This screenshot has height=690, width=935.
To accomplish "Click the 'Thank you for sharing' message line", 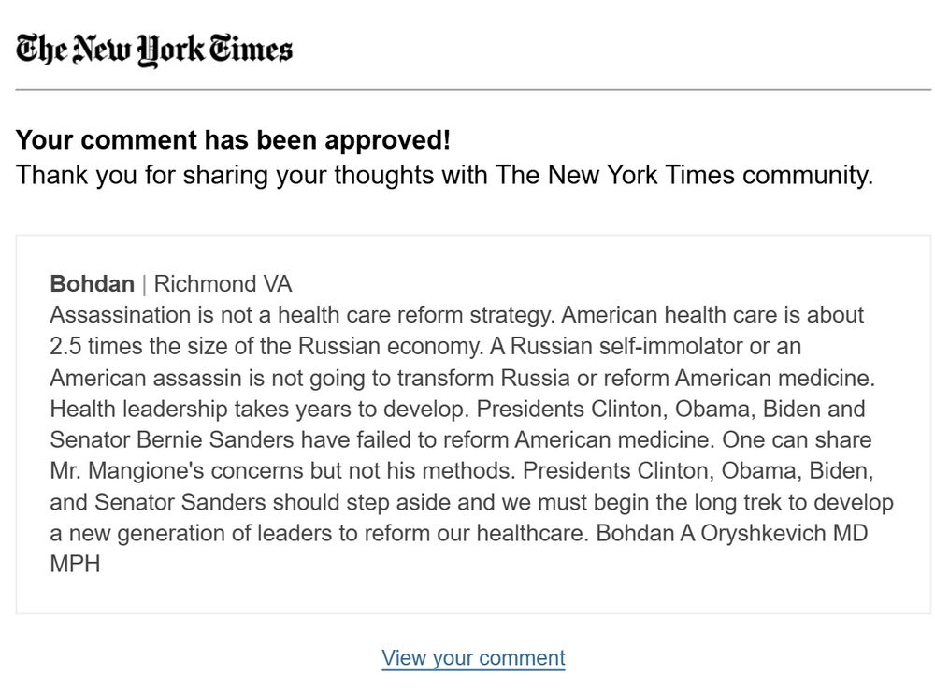I will 444,176.
